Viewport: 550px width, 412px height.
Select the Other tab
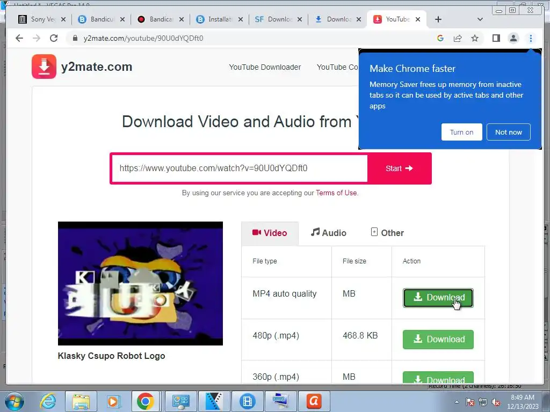[387, 233]
